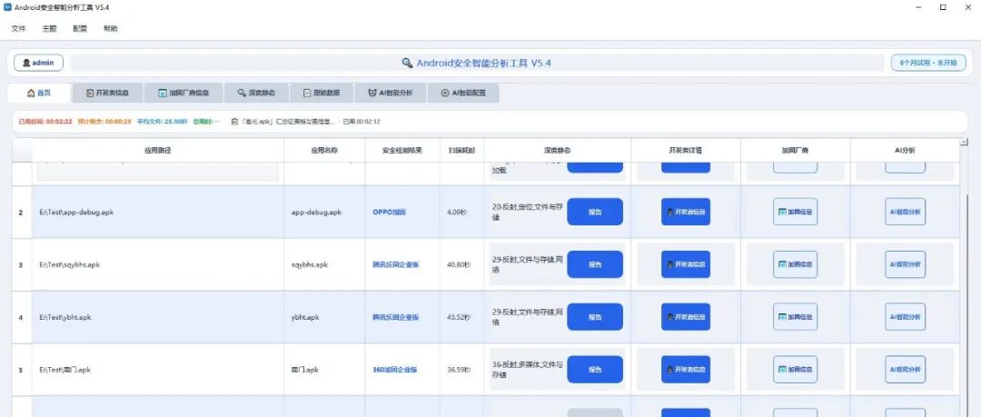The width and height of the screenshot is (981, 417).
Task: Click the apk file icon in status bar
Action: coord(234,122)
